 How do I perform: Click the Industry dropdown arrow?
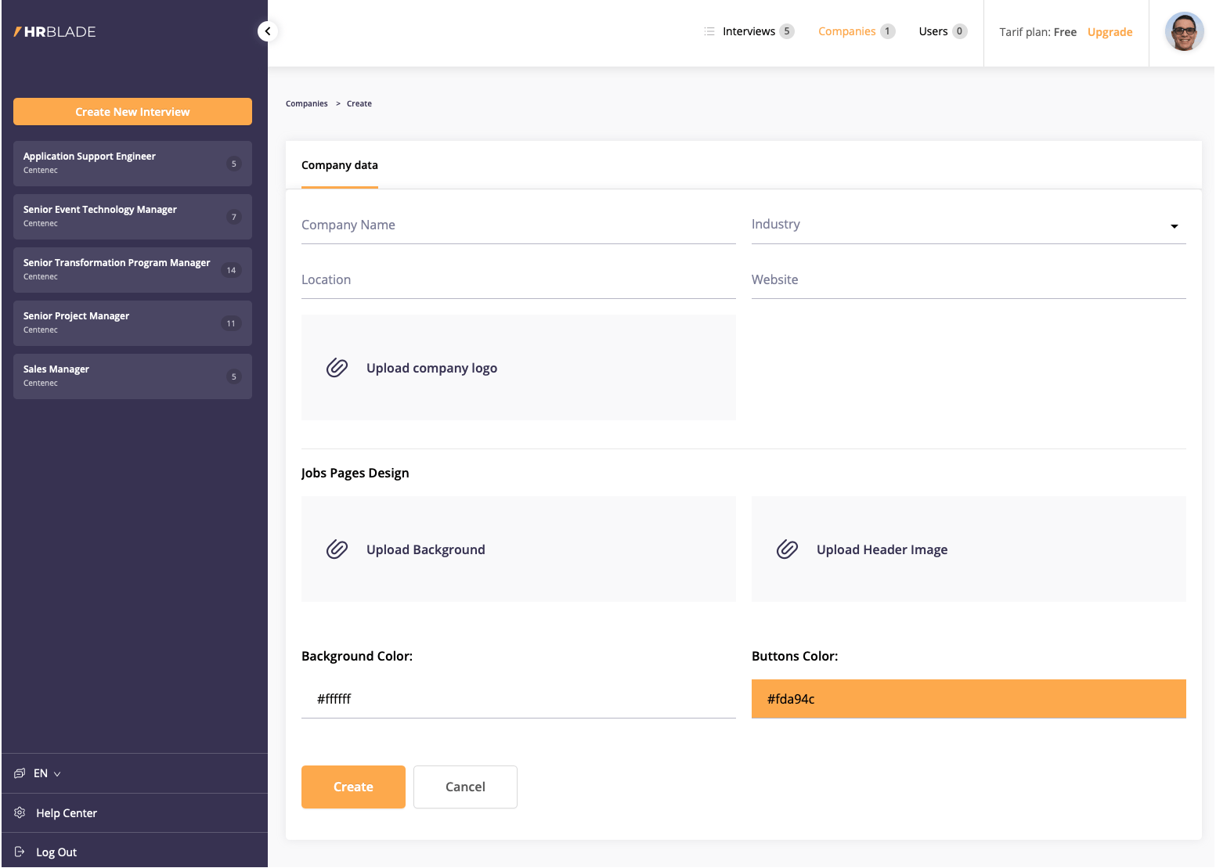pyautogui.click(x=1175, y=226)
